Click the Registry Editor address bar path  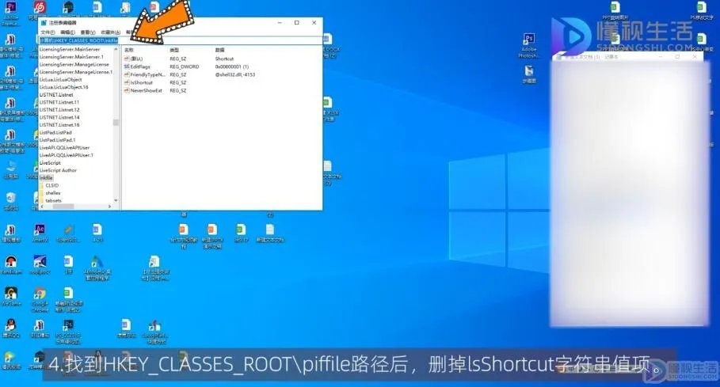click(x=78, y=40)
